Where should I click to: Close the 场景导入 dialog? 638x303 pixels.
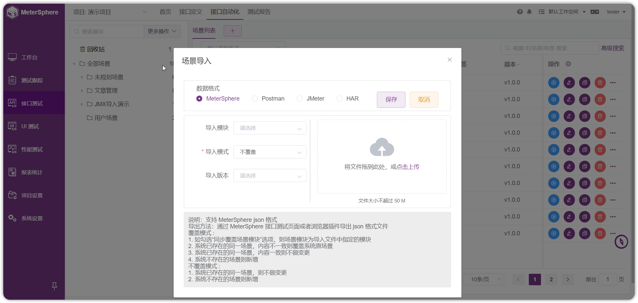tap(450, 59)
